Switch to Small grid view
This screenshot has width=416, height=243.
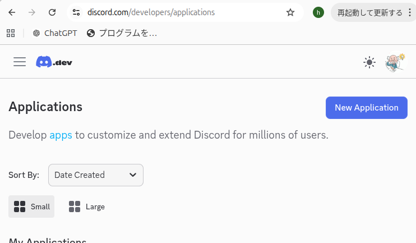tap(31, 207)
